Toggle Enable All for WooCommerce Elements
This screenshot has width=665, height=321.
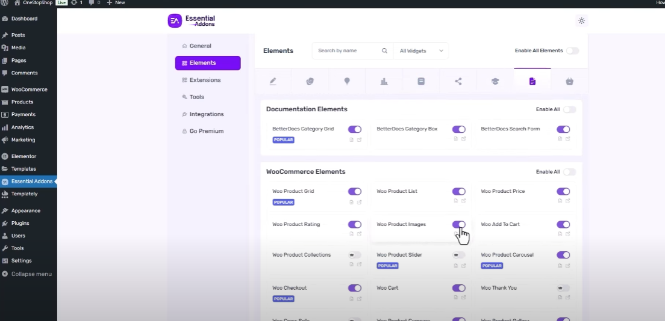(x=569, y=172)
